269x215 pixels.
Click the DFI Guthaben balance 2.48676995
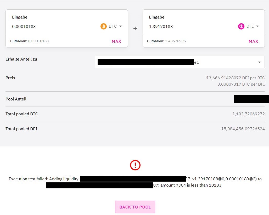(x=175, y=41)
